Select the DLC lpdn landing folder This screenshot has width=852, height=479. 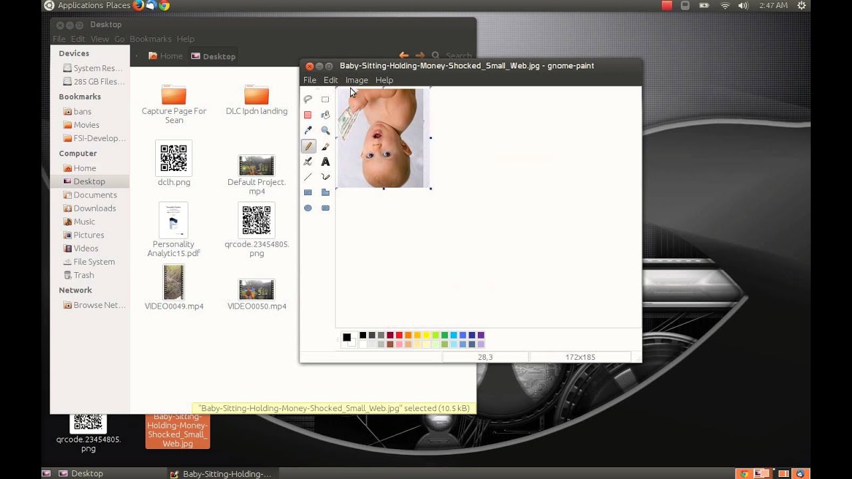tap(256, 100)
